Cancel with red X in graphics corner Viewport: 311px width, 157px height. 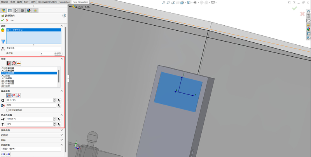pyautogui.click(x=302, y=14)
